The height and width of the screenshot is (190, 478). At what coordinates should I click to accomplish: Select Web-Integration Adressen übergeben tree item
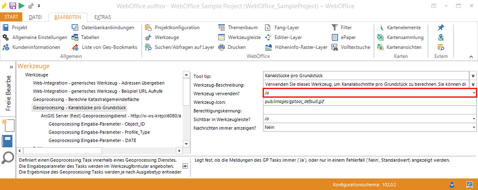click(x=99, y=83)
